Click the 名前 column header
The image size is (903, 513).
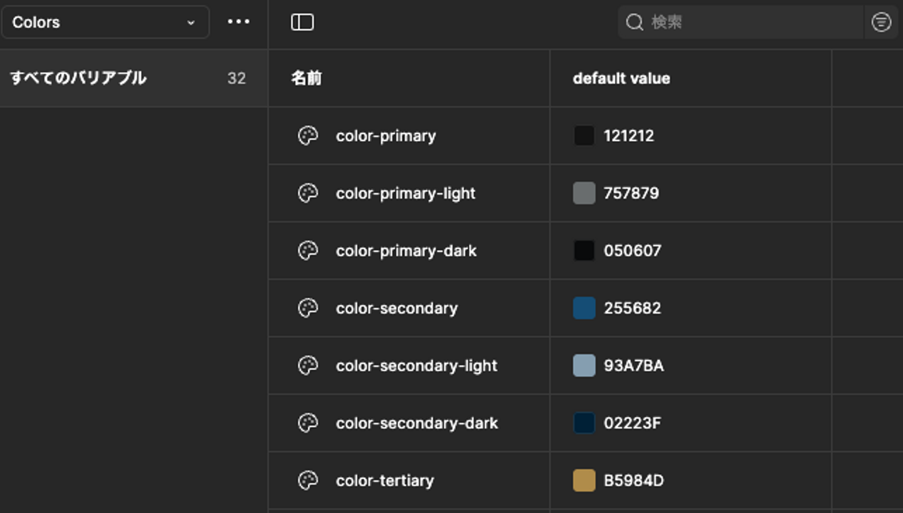pos(307,78)
